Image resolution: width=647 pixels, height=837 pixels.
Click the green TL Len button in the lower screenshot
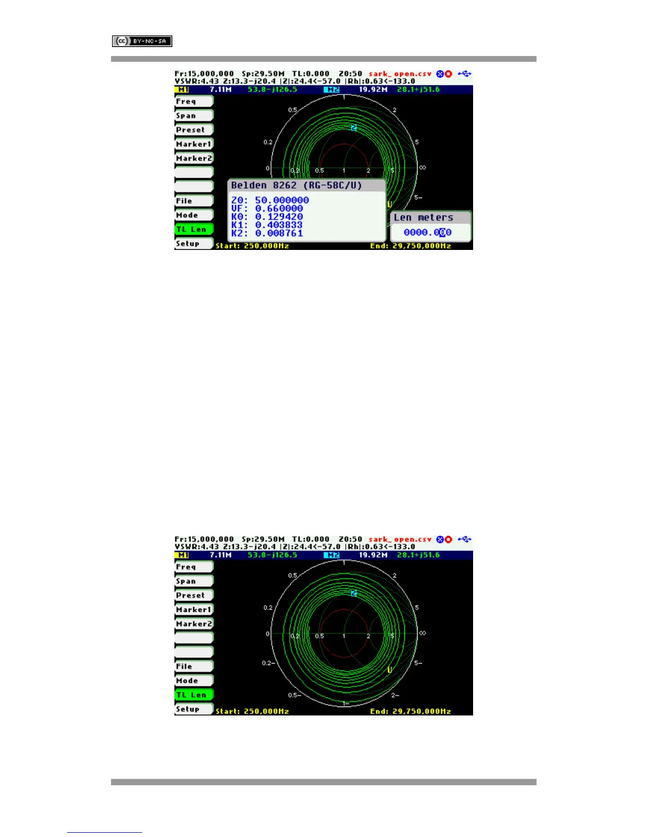[x=194, y=695]
